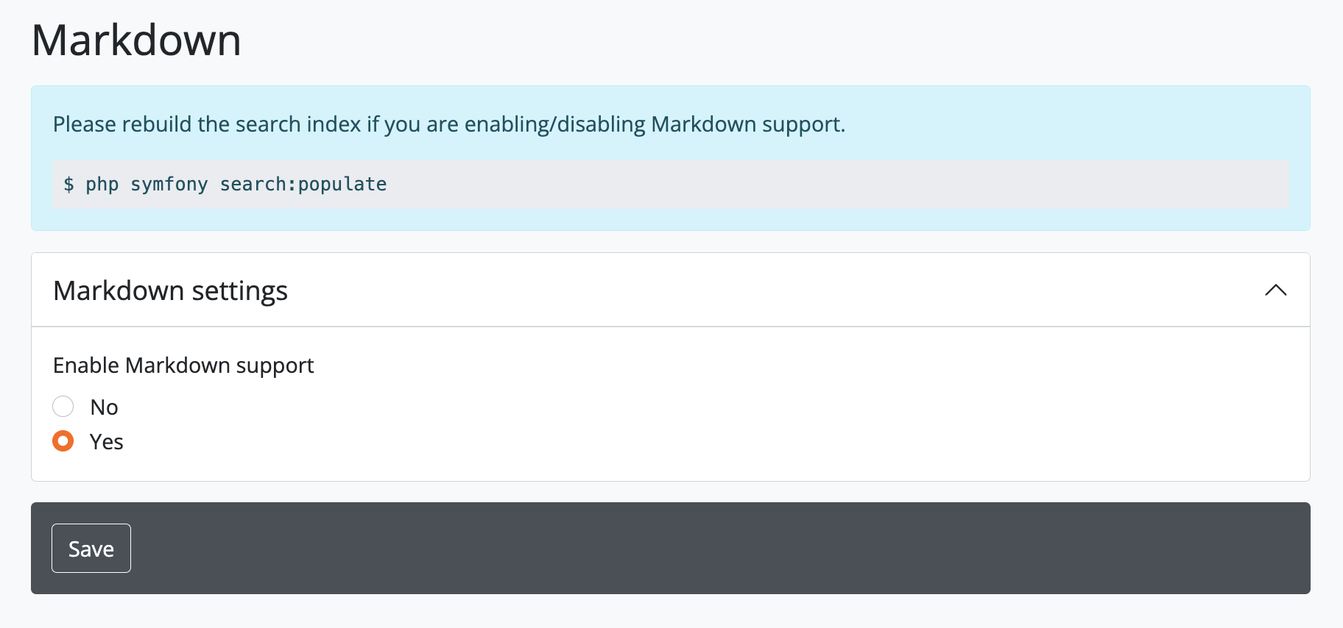Click blank area of Markdown settings header
The width and height of the screenshot is (1343, 628).
click(x=736, y=290)
